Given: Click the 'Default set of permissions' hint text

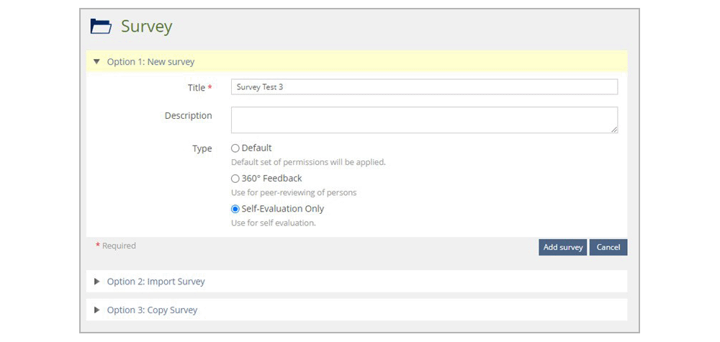Looking at the screenshot, I should coord(308,163).
